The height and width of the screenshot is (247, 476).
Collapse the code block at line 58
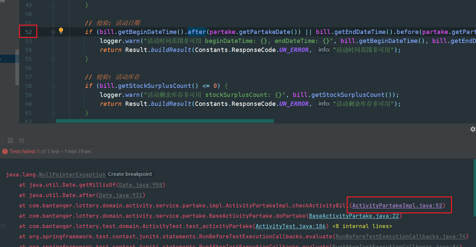(53, 86)
